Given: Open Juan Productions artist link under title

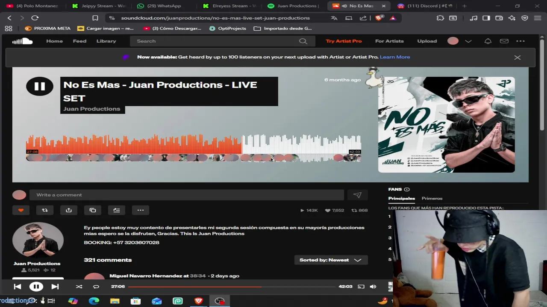Looking at the screenshot, I should pyautogui.click(x=92, y=109).
